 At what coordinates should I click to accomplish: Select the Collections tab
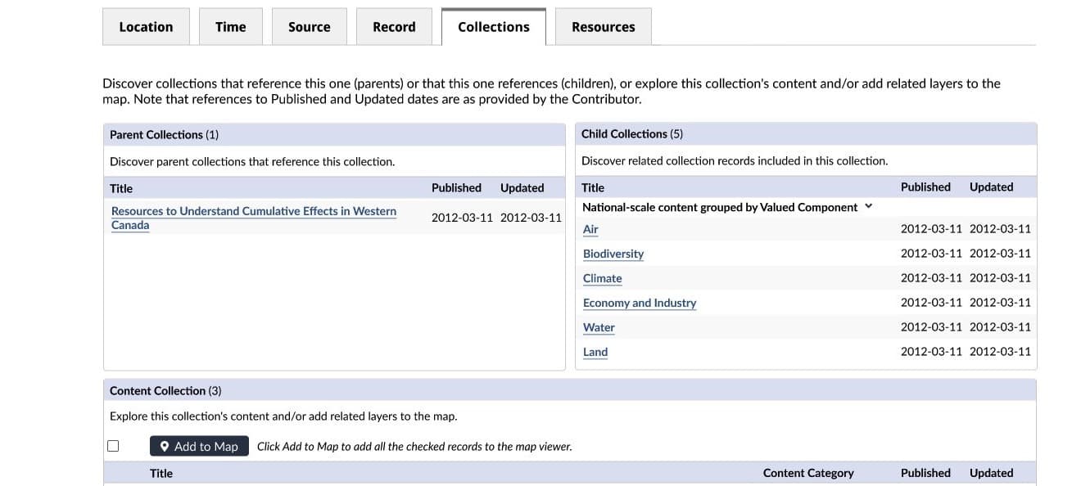[x=493, y=27]
